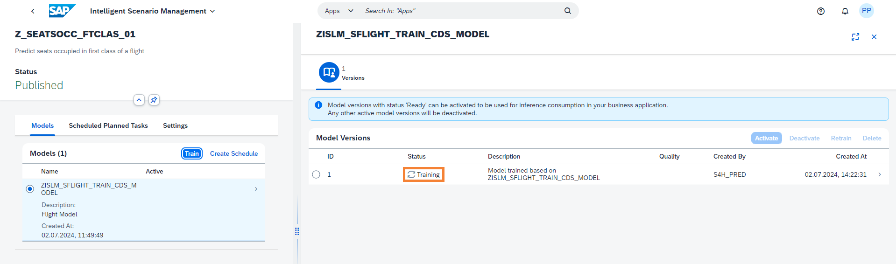Click the search magnifier icon
This screenshot has height=264, width=896.
567,11
